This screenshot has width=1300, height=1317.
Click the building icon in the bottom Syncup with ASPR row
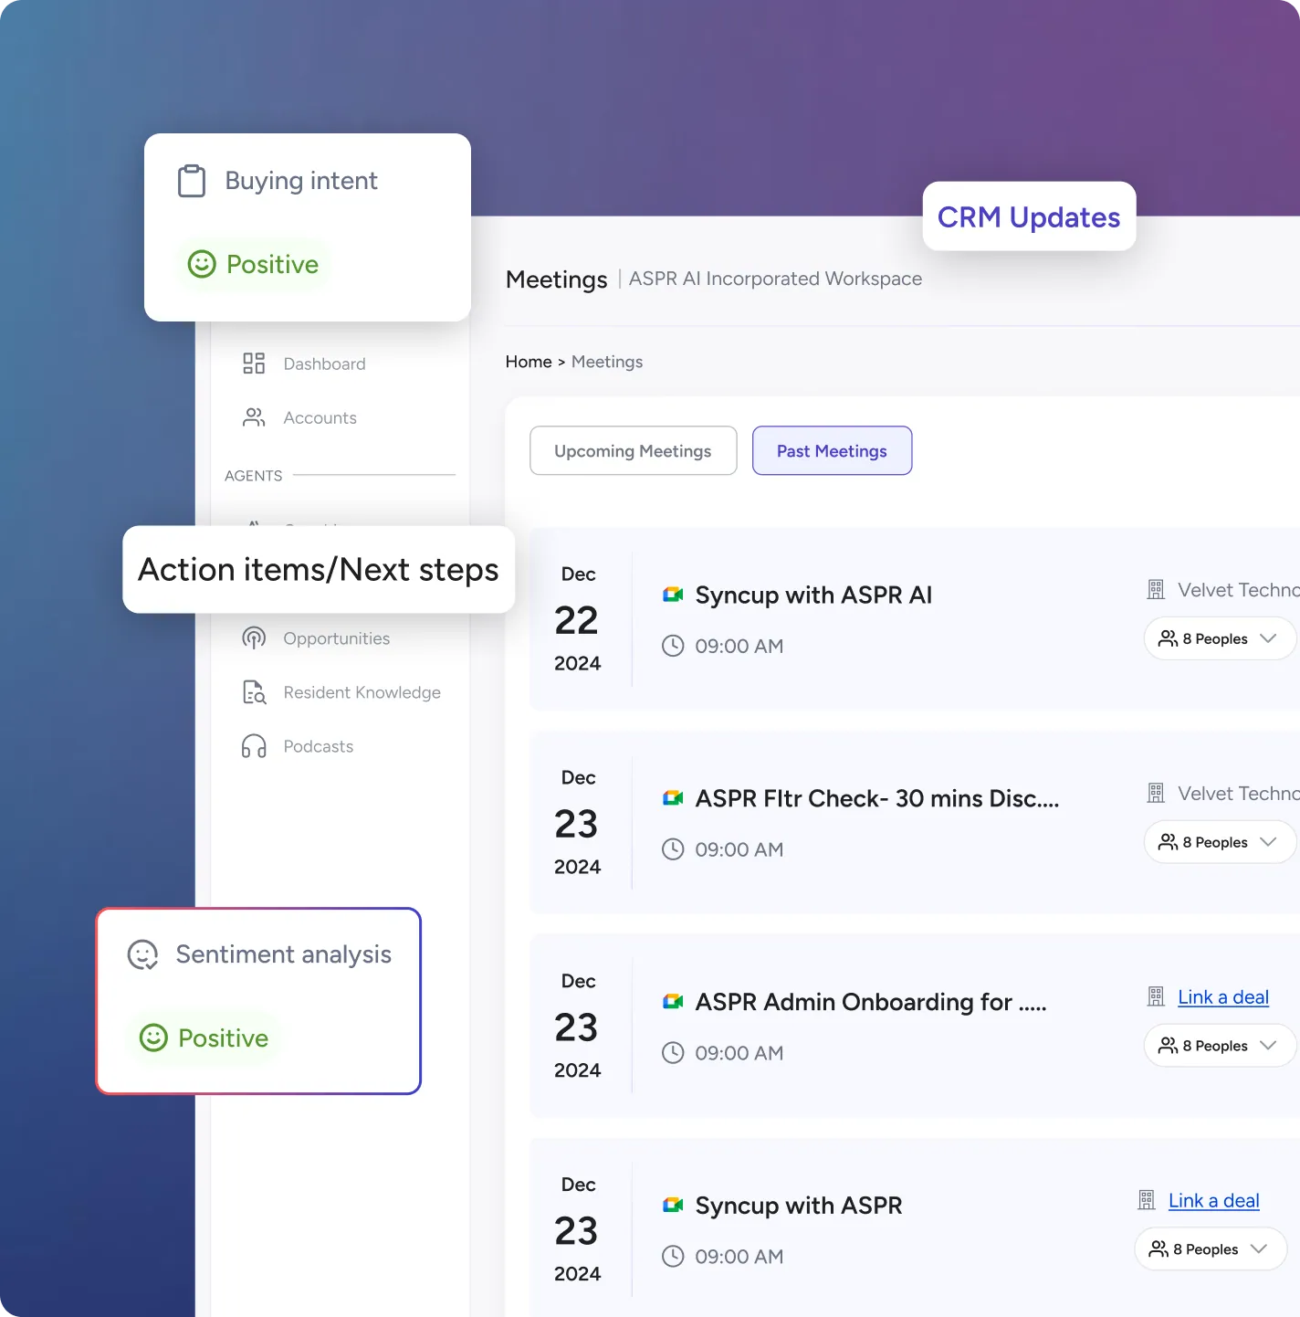point(1147,1201)
